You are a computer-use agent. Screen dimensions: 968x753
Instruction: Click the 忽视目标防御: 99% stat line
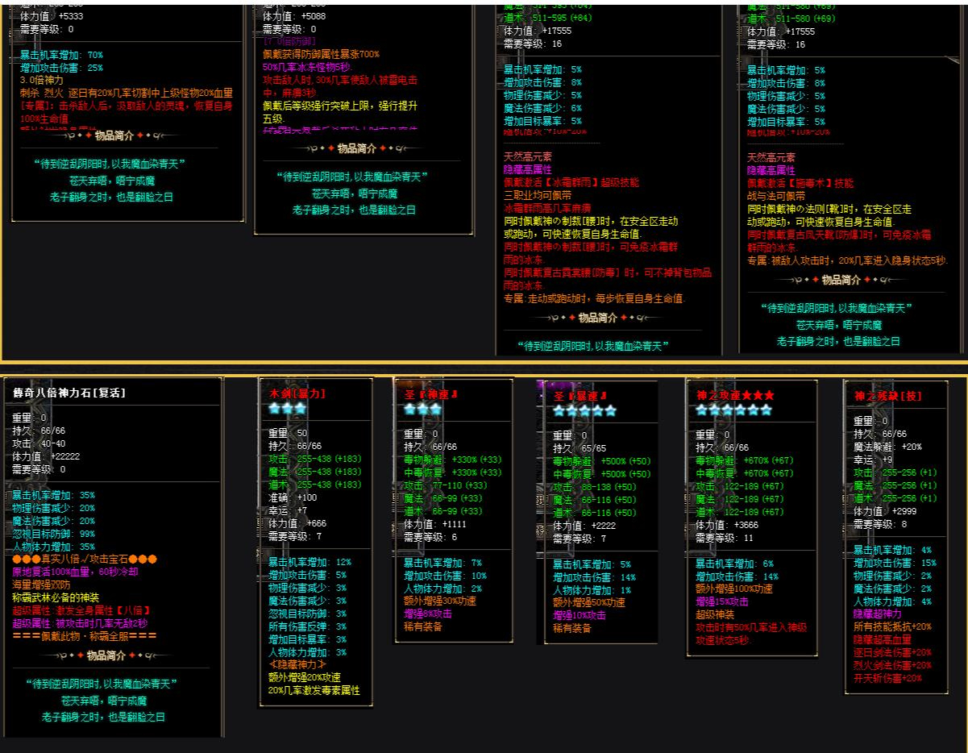(x=53, y=534)
